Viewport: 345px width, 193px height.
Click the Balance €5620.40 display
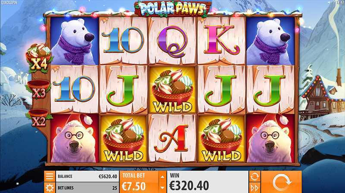pos(88,177)
